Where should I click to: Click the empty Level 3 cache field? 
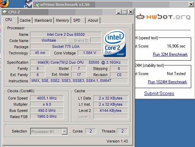[111, 117]
